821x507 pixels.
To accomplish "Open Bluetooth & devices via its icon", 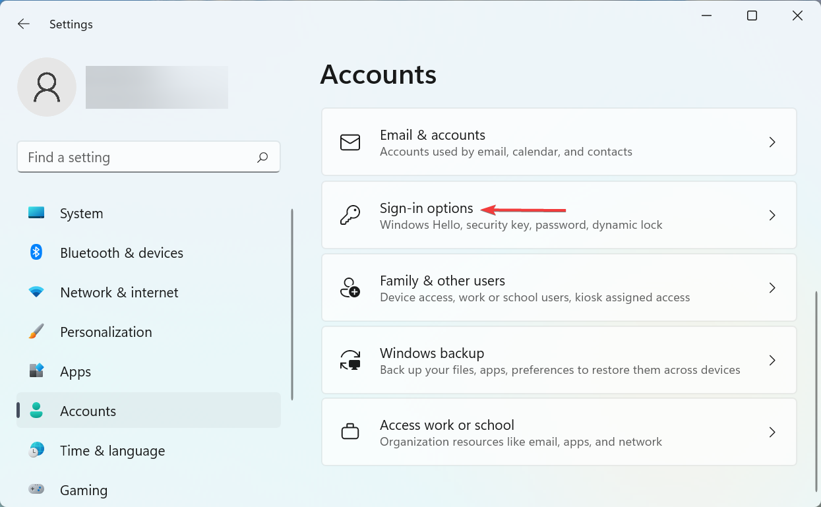I will coord(35,253).
